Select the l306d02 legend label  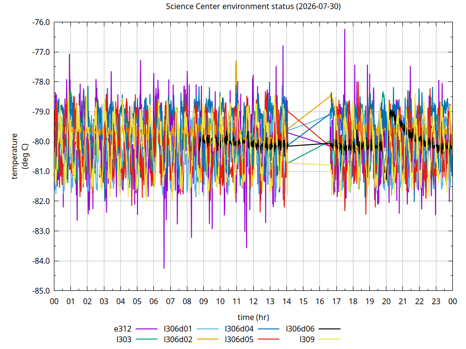pyautogui.click(x=178, y=339)
